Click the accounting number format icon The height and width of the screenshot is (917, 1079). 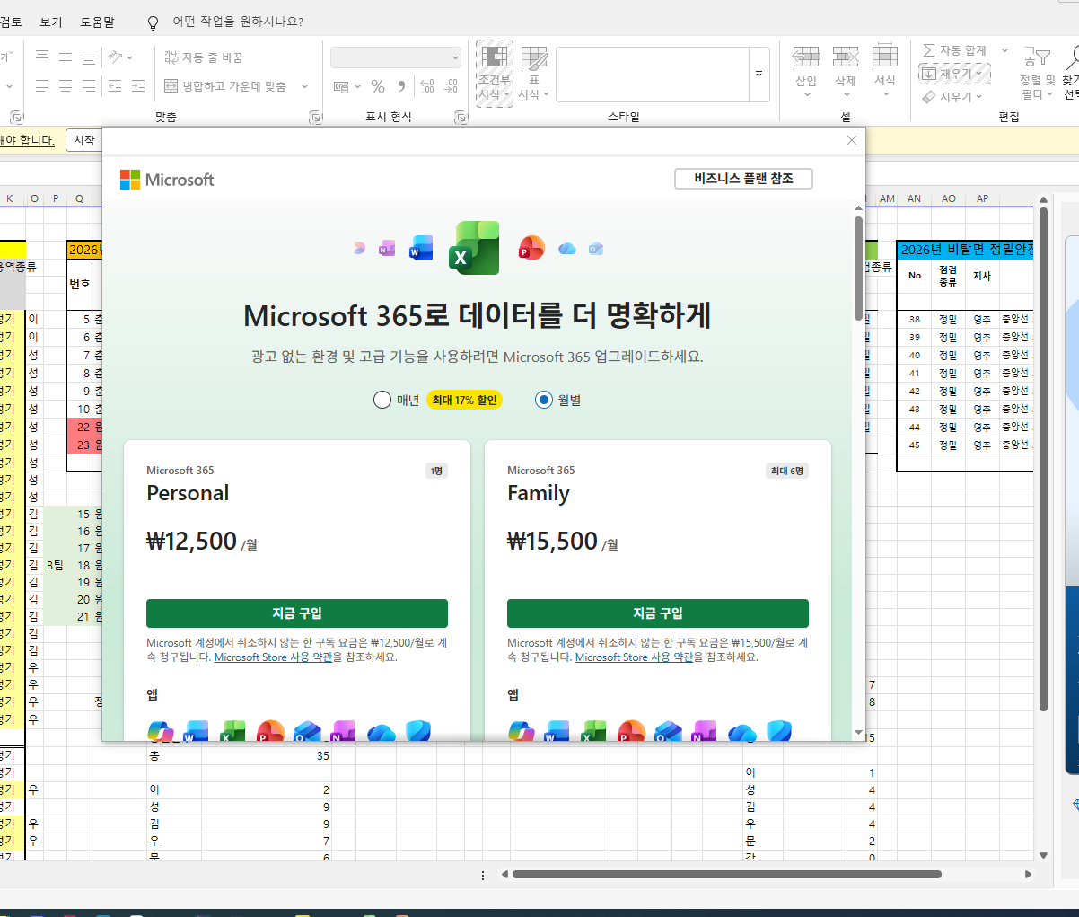pos(341,86)
